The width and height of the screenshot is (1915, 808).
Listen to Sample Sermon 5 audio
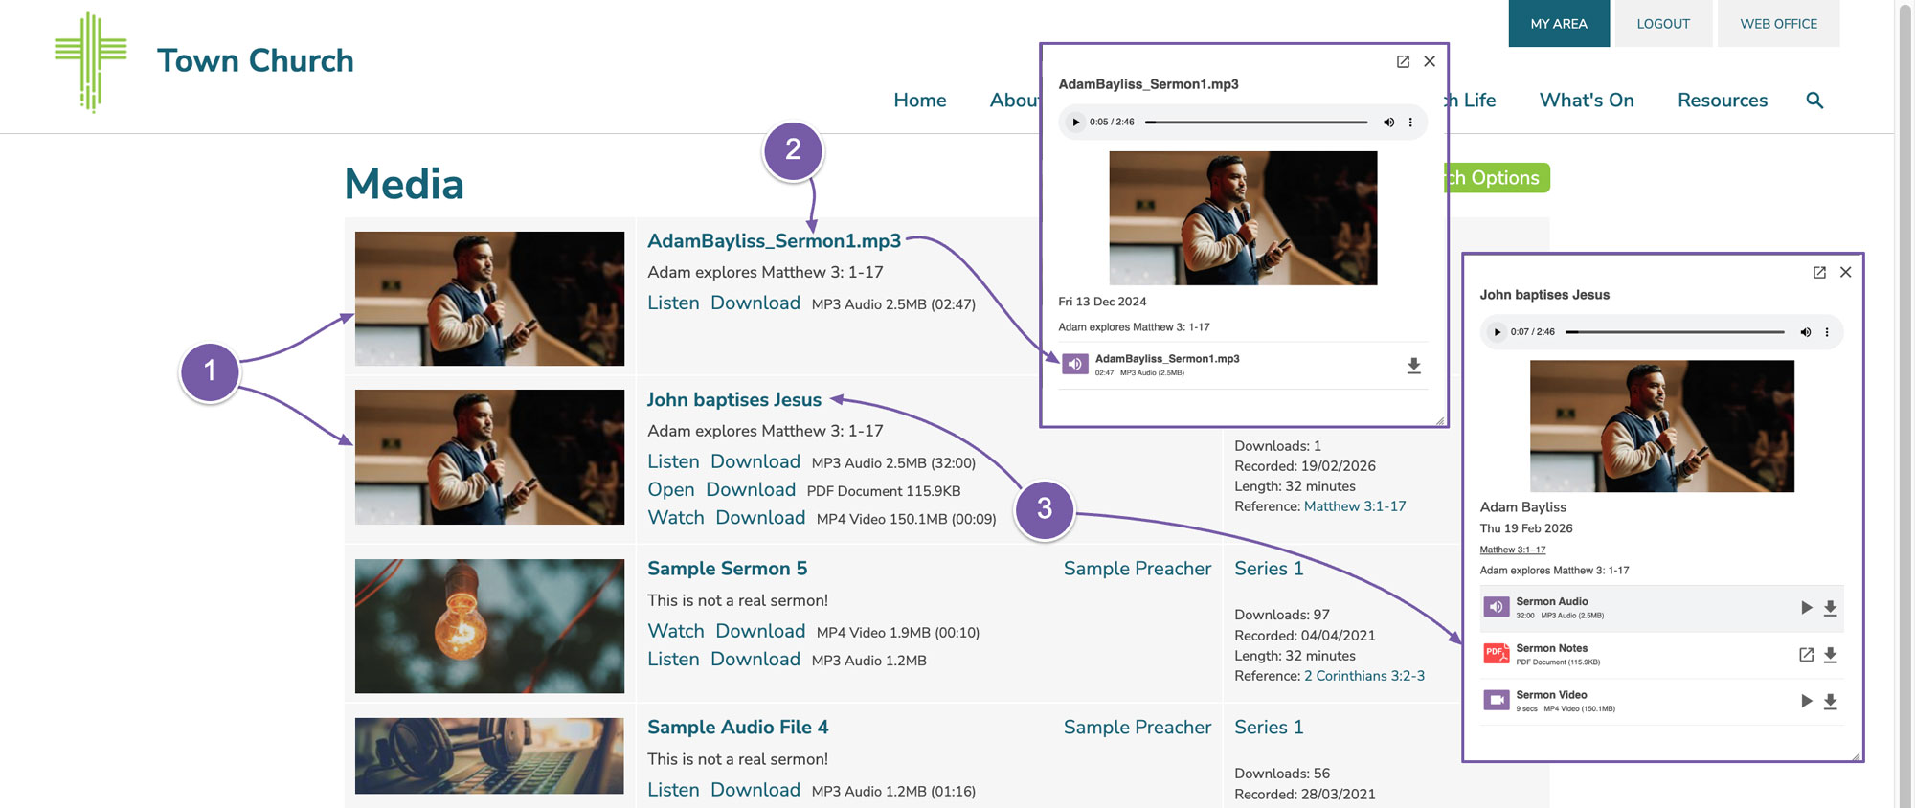[x=673, y=659]
